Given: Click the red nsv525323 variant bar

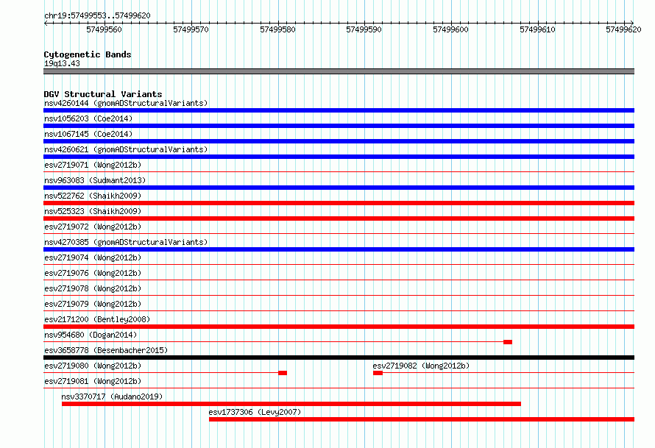Looking at the screenshot, I should tap(339, 218).
